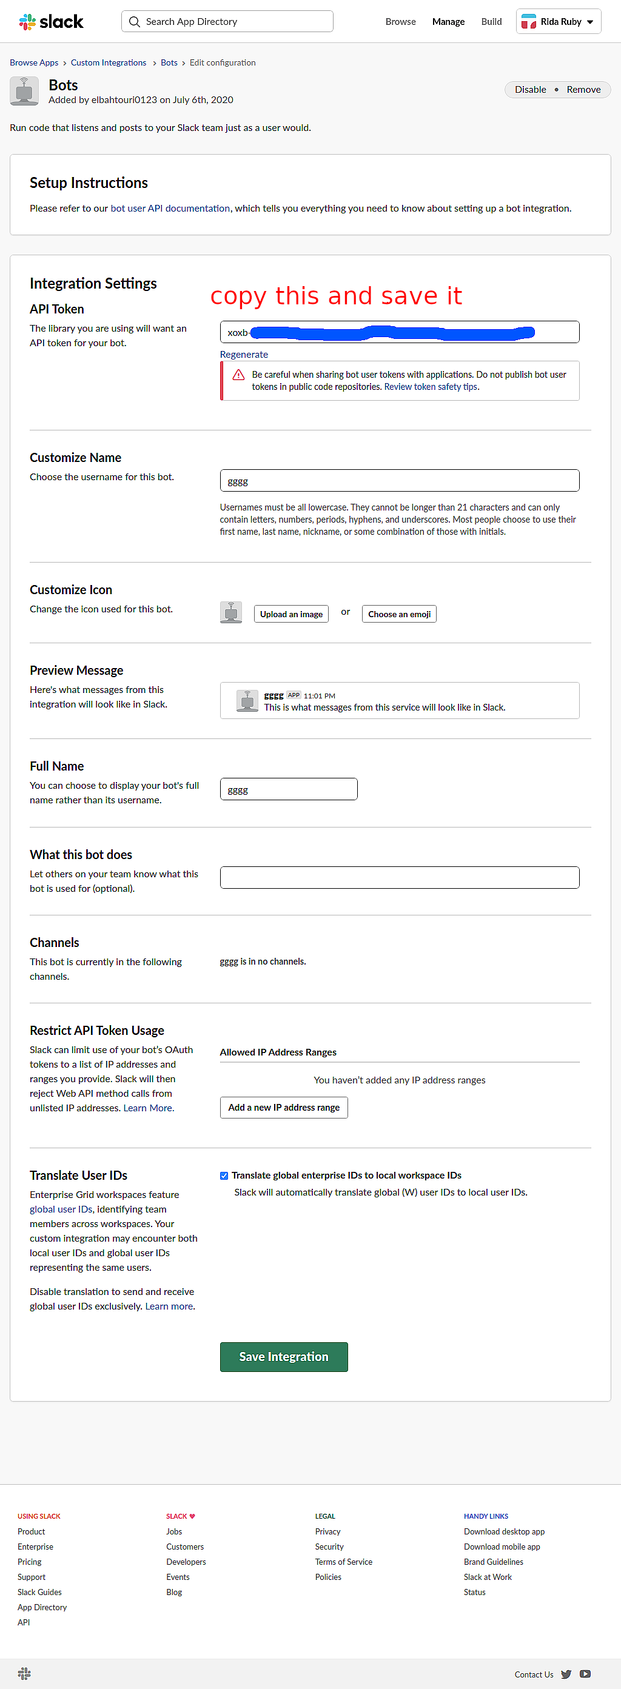Image resolution: width=621 pixels, height=1689 pixels.
Task: Open the Browse menu item
Action: pyautogui.click(x=401, y=22)
